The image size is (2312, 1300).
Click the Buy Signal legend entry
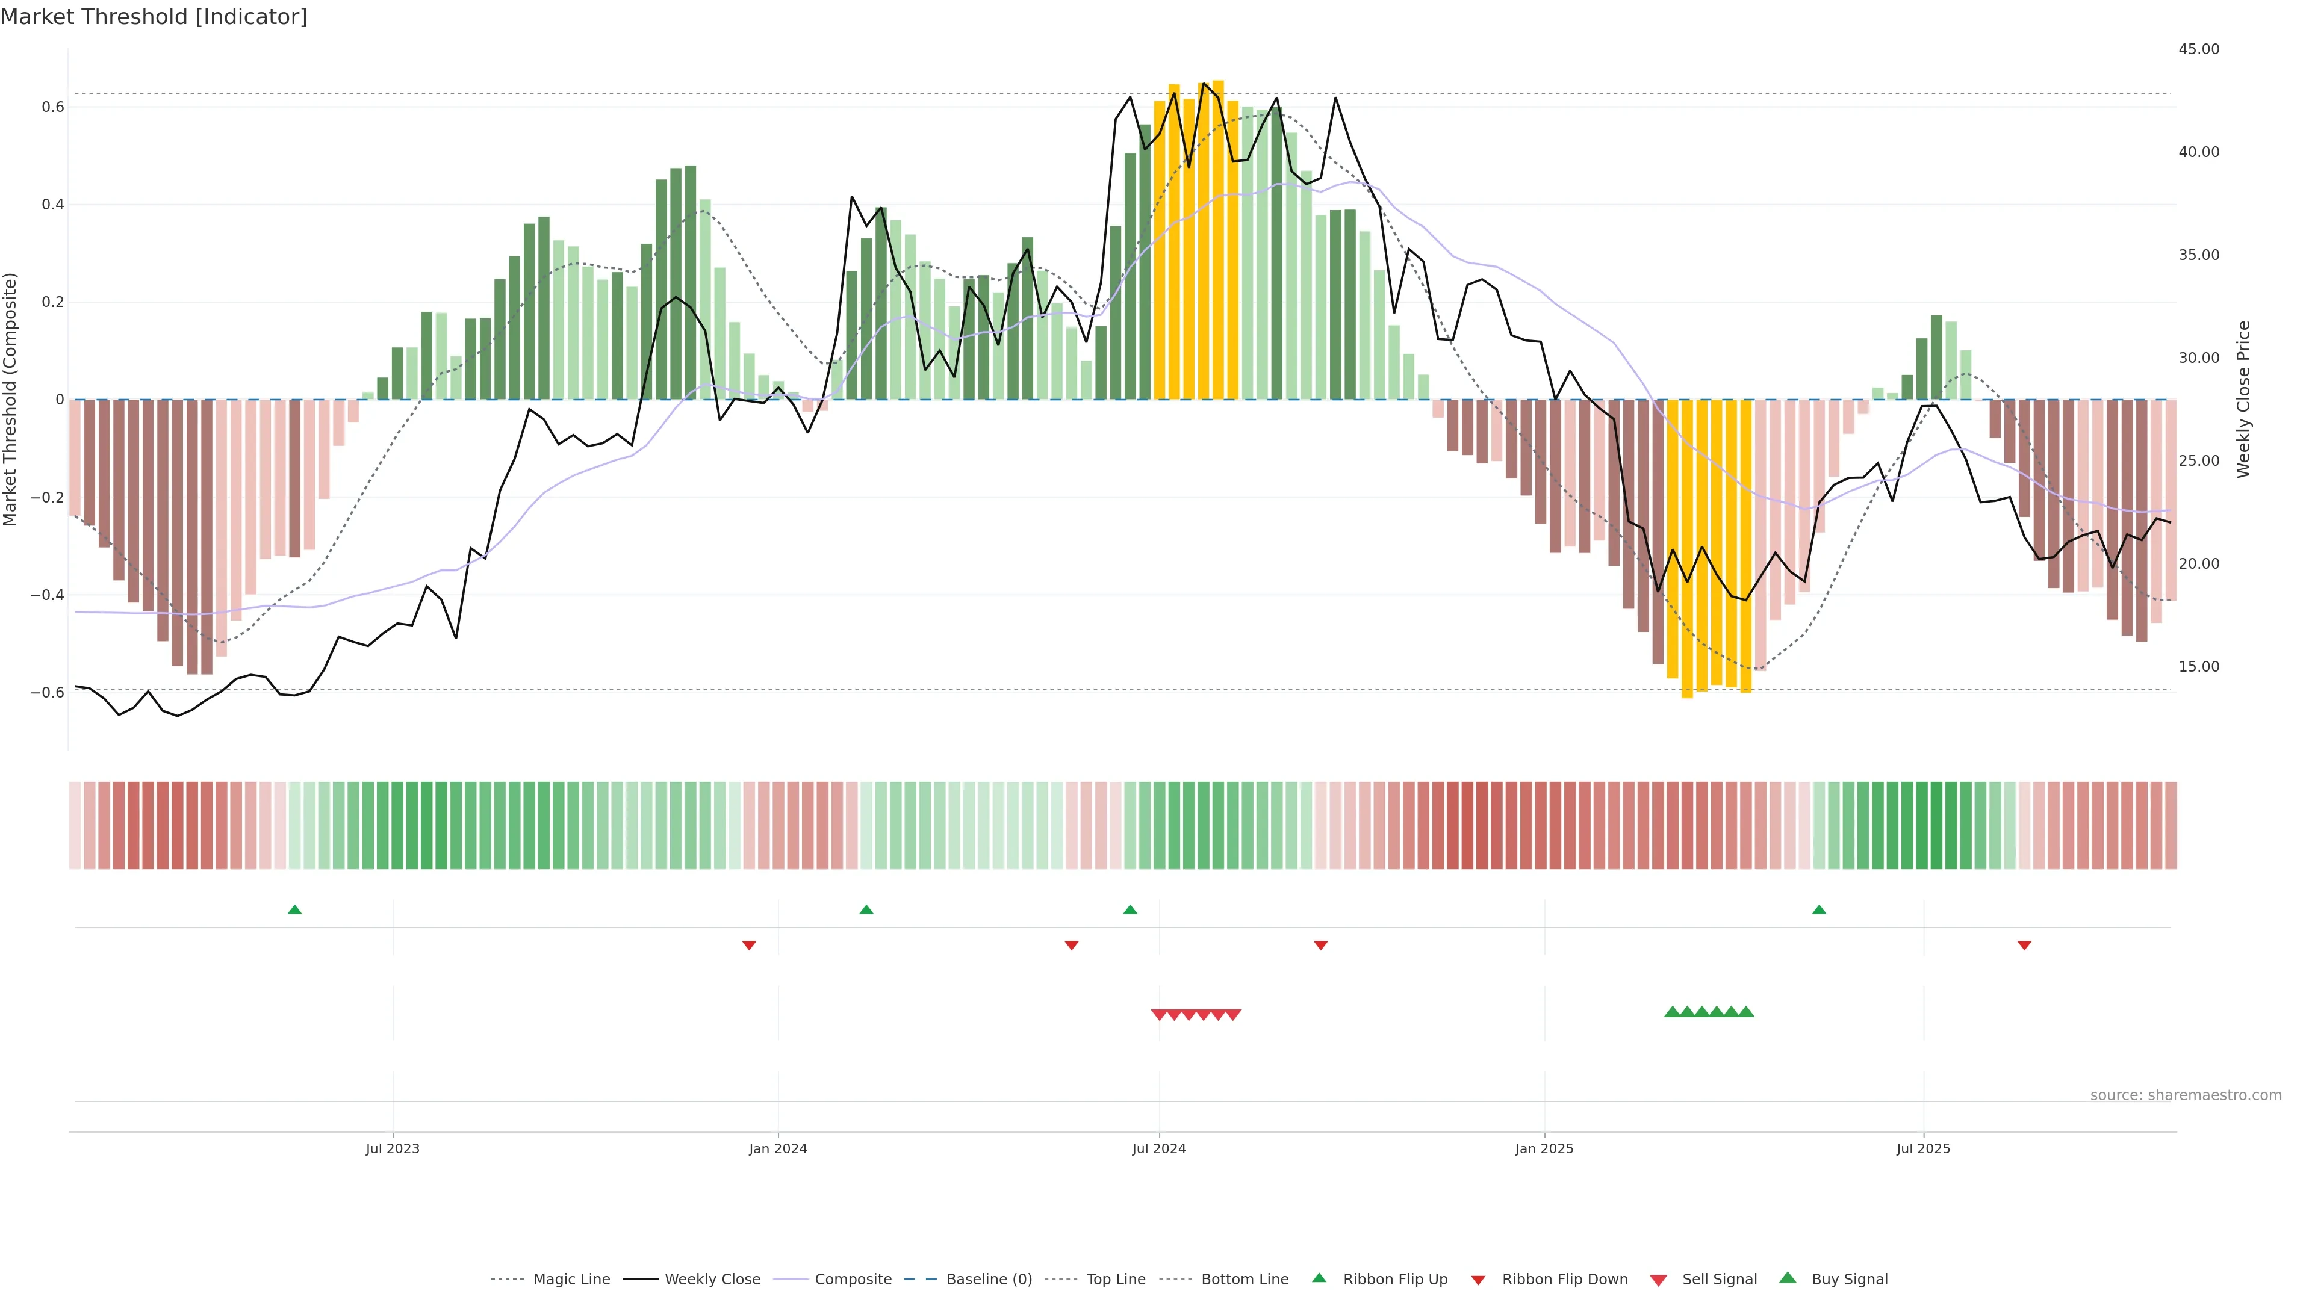click(x=1849, y=1280)
